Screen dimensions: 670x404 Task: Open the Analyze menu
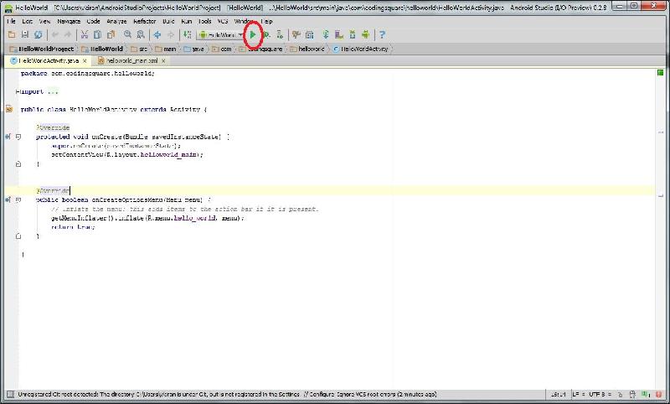(x=116, y=21)
